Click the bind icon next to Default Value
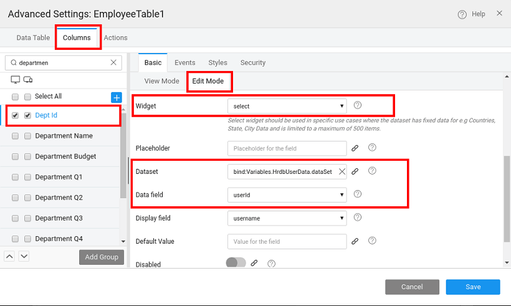 click(x=355, y=241)
